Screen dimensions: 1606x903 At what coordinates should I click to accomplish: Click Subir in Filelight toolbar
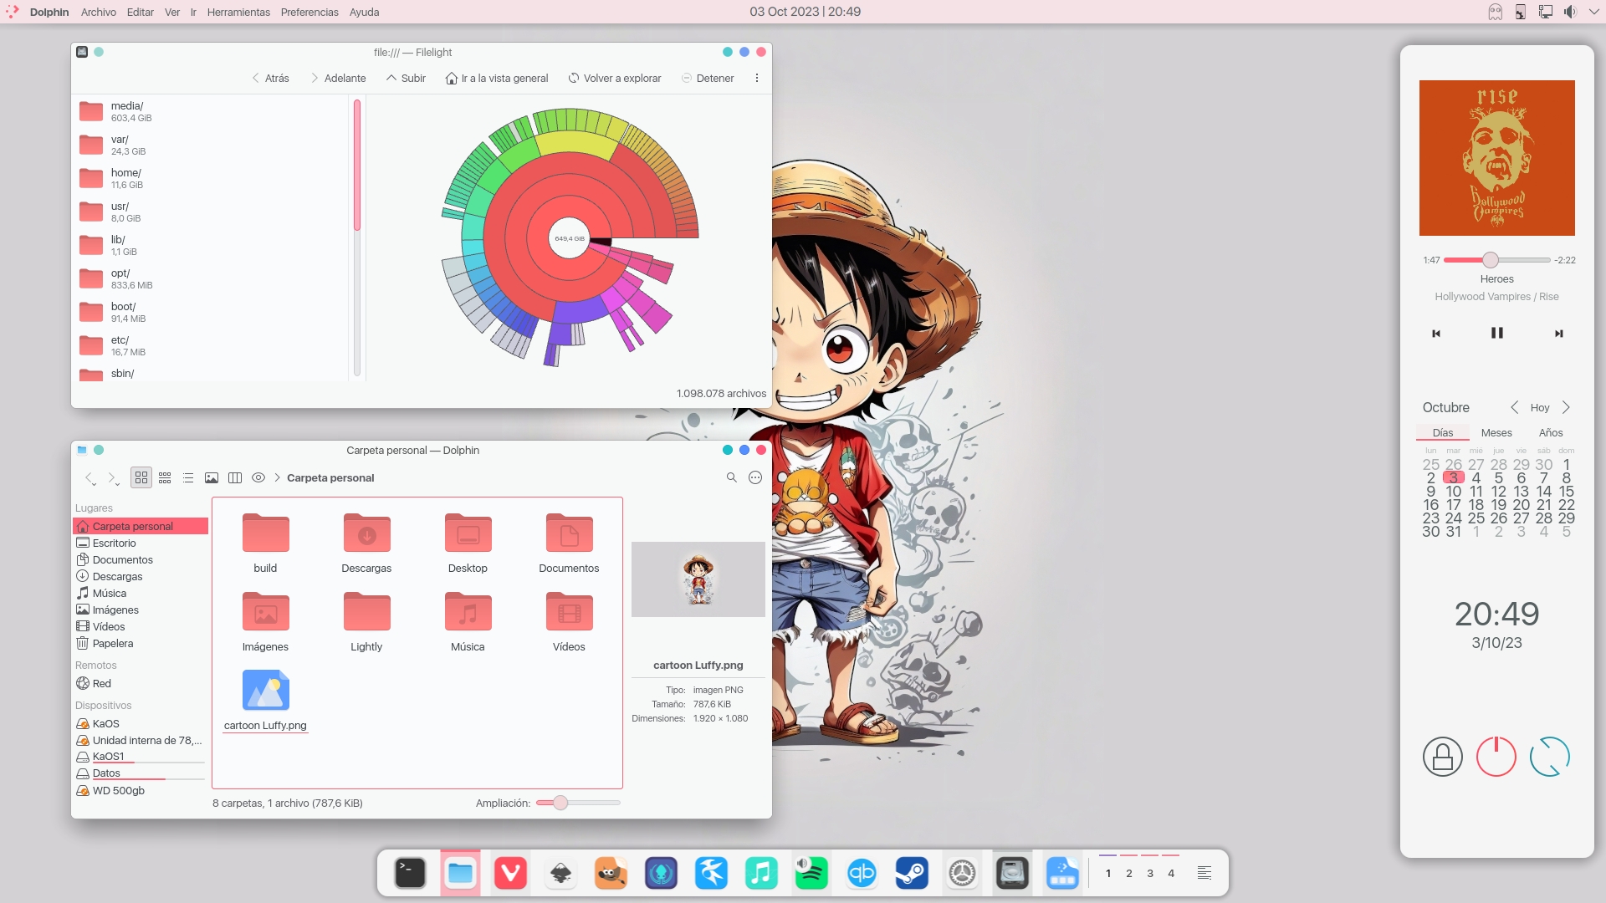pyautogui.click(x=406, y=78)
